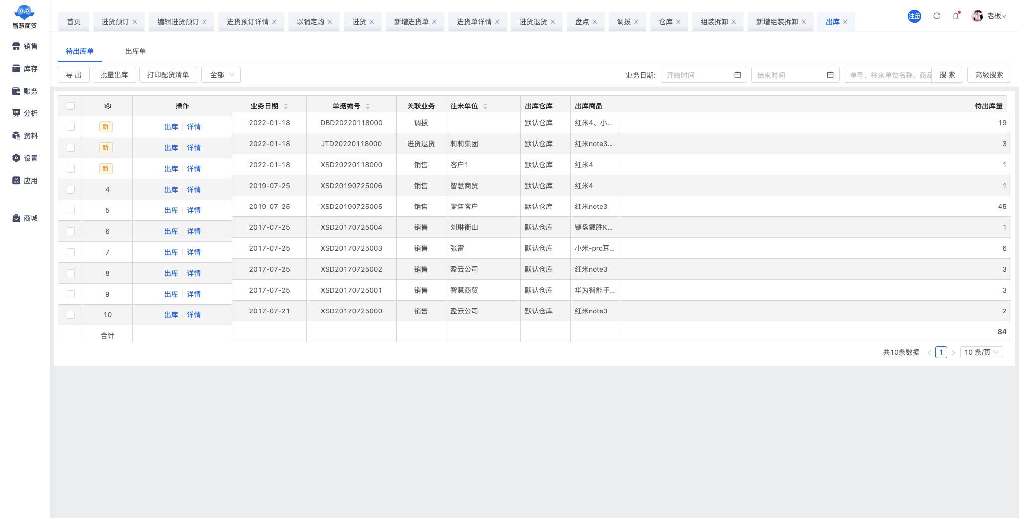Screen dimensions: 1019x518
Task: Open the 设置 sidebar module
Action: point(25,158)
